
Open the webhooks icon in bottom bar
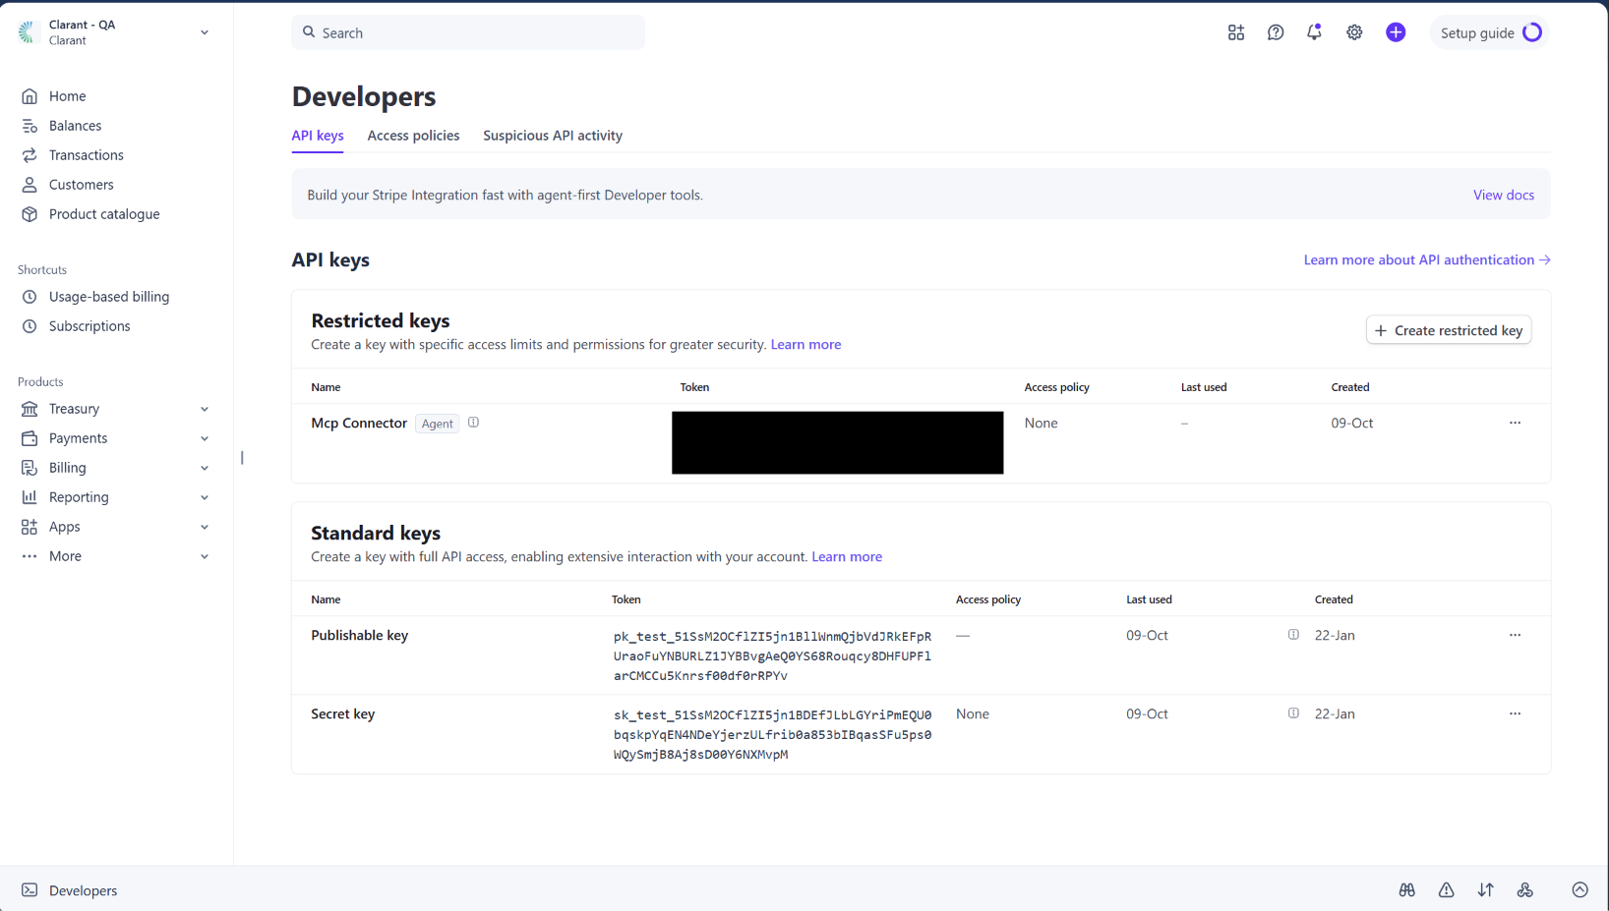coord(1525,890)
